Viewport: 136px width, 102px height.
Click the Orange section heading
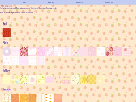pos(7,89)
